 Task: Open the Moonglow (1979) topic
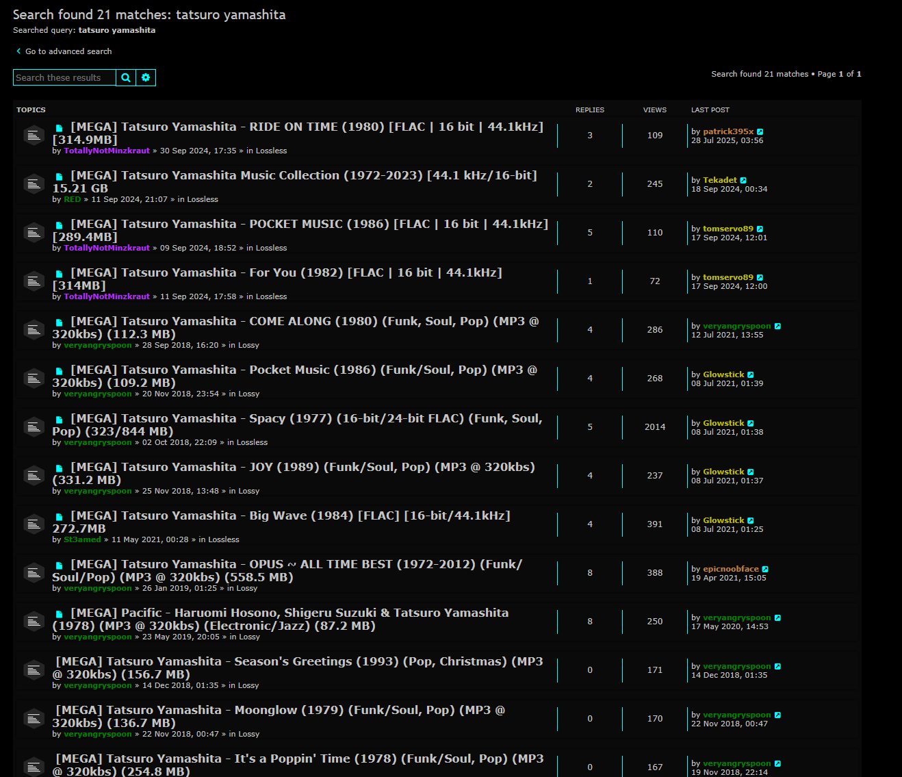(279, 717)
